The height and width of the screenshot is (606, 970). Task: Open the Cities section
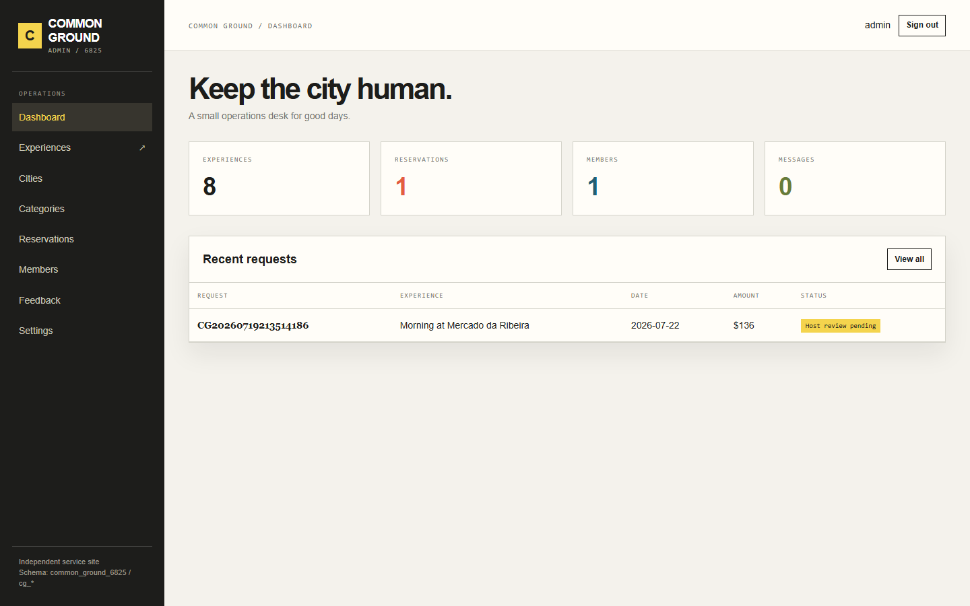pos(82,178)
